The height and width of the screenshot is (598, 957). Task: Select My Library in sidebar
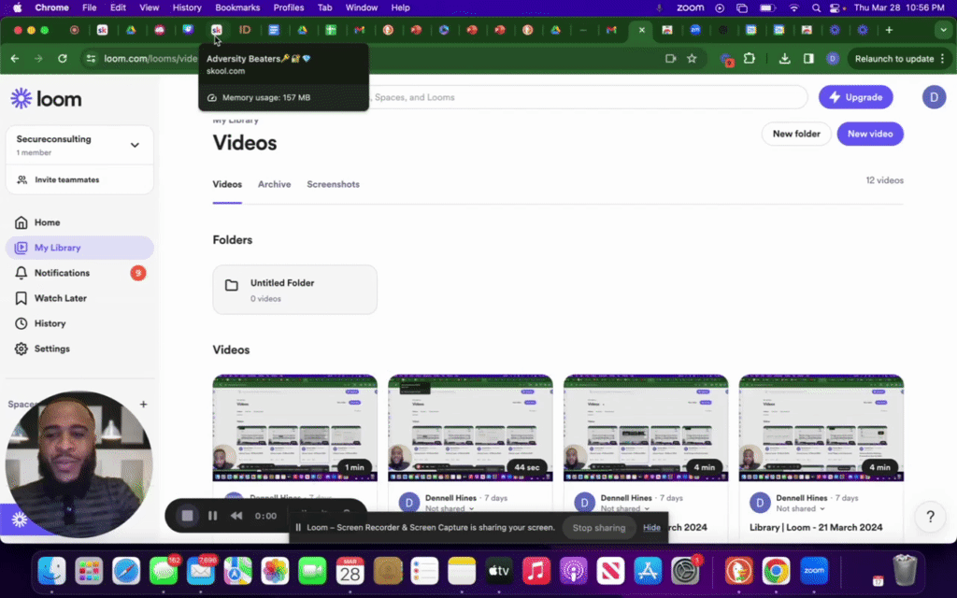tap(79, 248)
